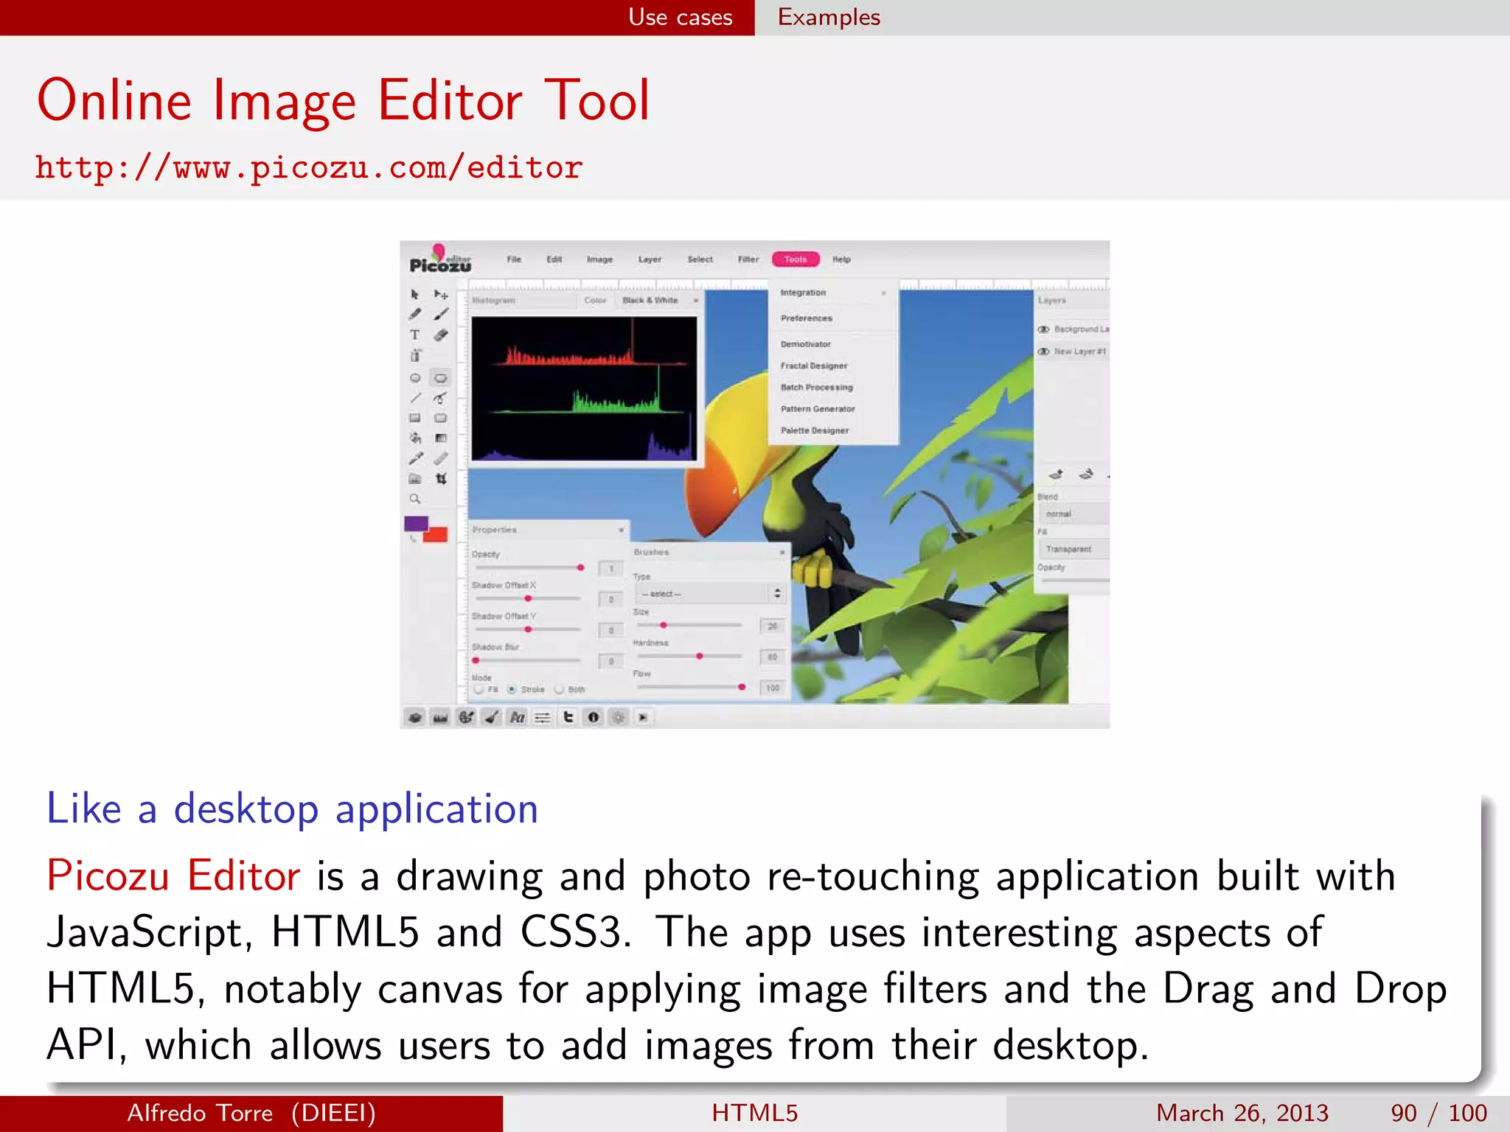Select the arrow pointer tool
This screenshot has height=1132, width=1510.
pyautogui.click(x=414, y=294)
